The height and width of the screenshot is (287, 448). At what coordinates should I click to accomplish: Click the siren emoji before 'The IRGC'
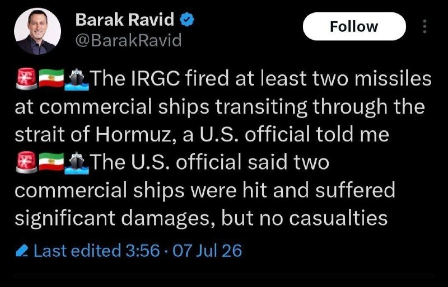pyautogui.click(x=26, y=79)
